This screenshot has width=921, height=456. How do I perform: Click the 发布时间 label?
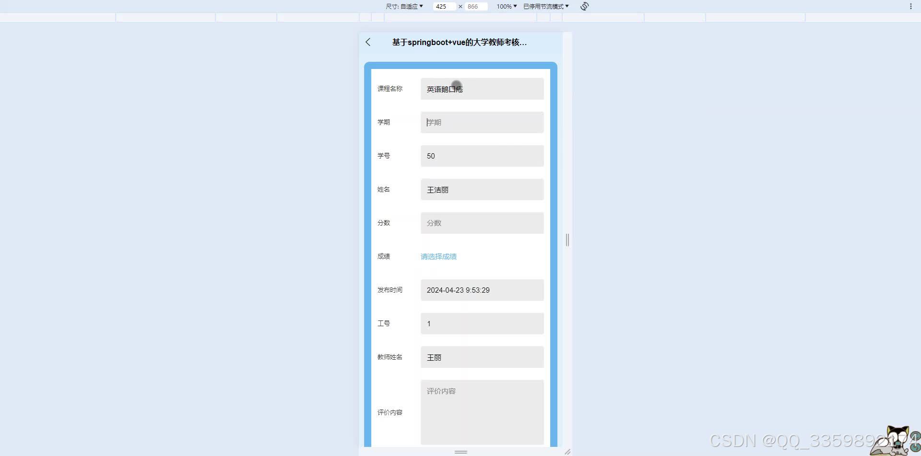(x=390, y=290)
